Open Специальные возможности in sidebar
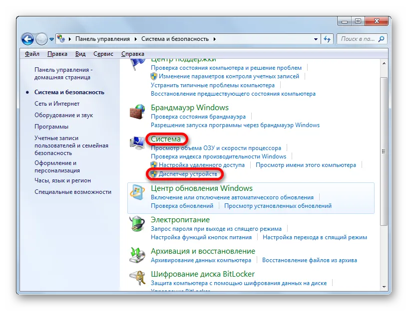Viewport: 408px width, 311px height. tap(73, 192)
